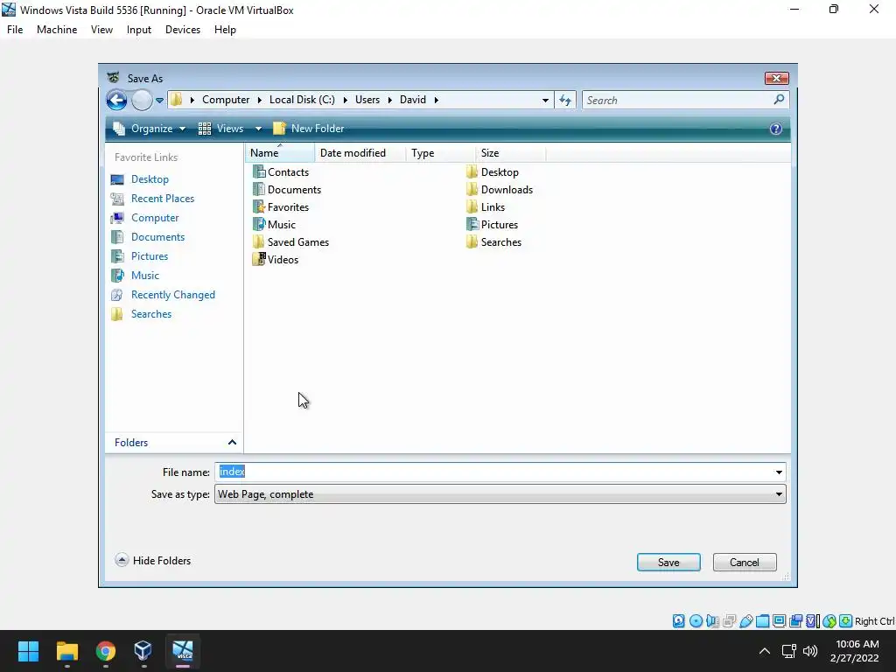Viewport: 896px width, 672px height.
Task: Open the recent pages dropdown arrow
Action: pyautogui.click(x=159, y=101)
